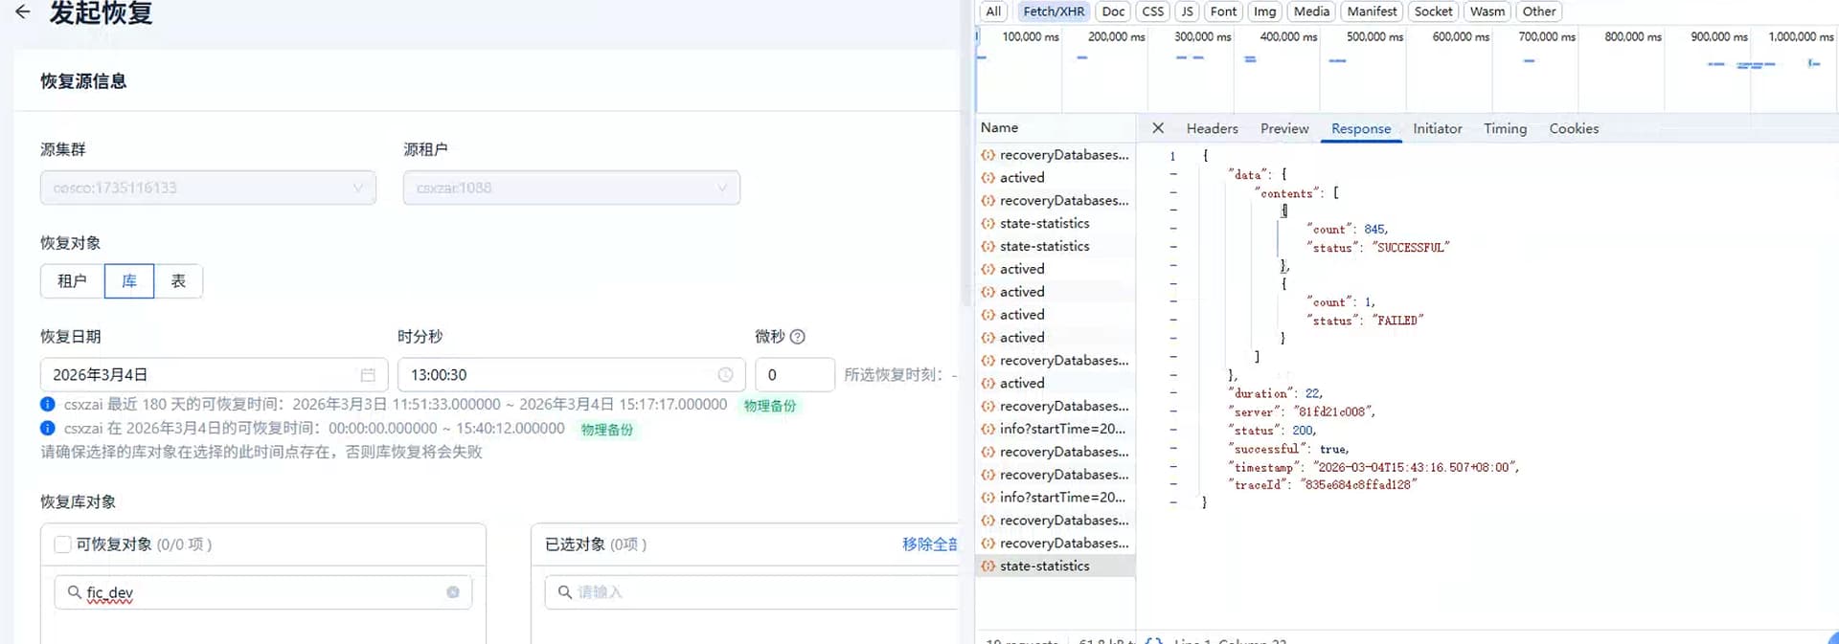Click into the 微秒 input field
The image size is (1839, 644).
[794, 375]
